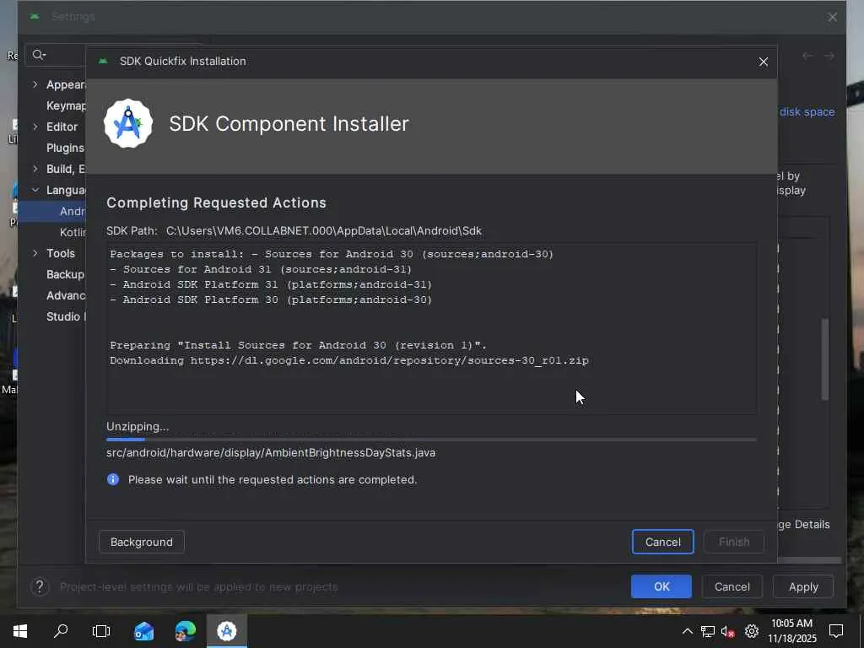Cancel the Settings window
864x648 pixels.
pos(732,587)
